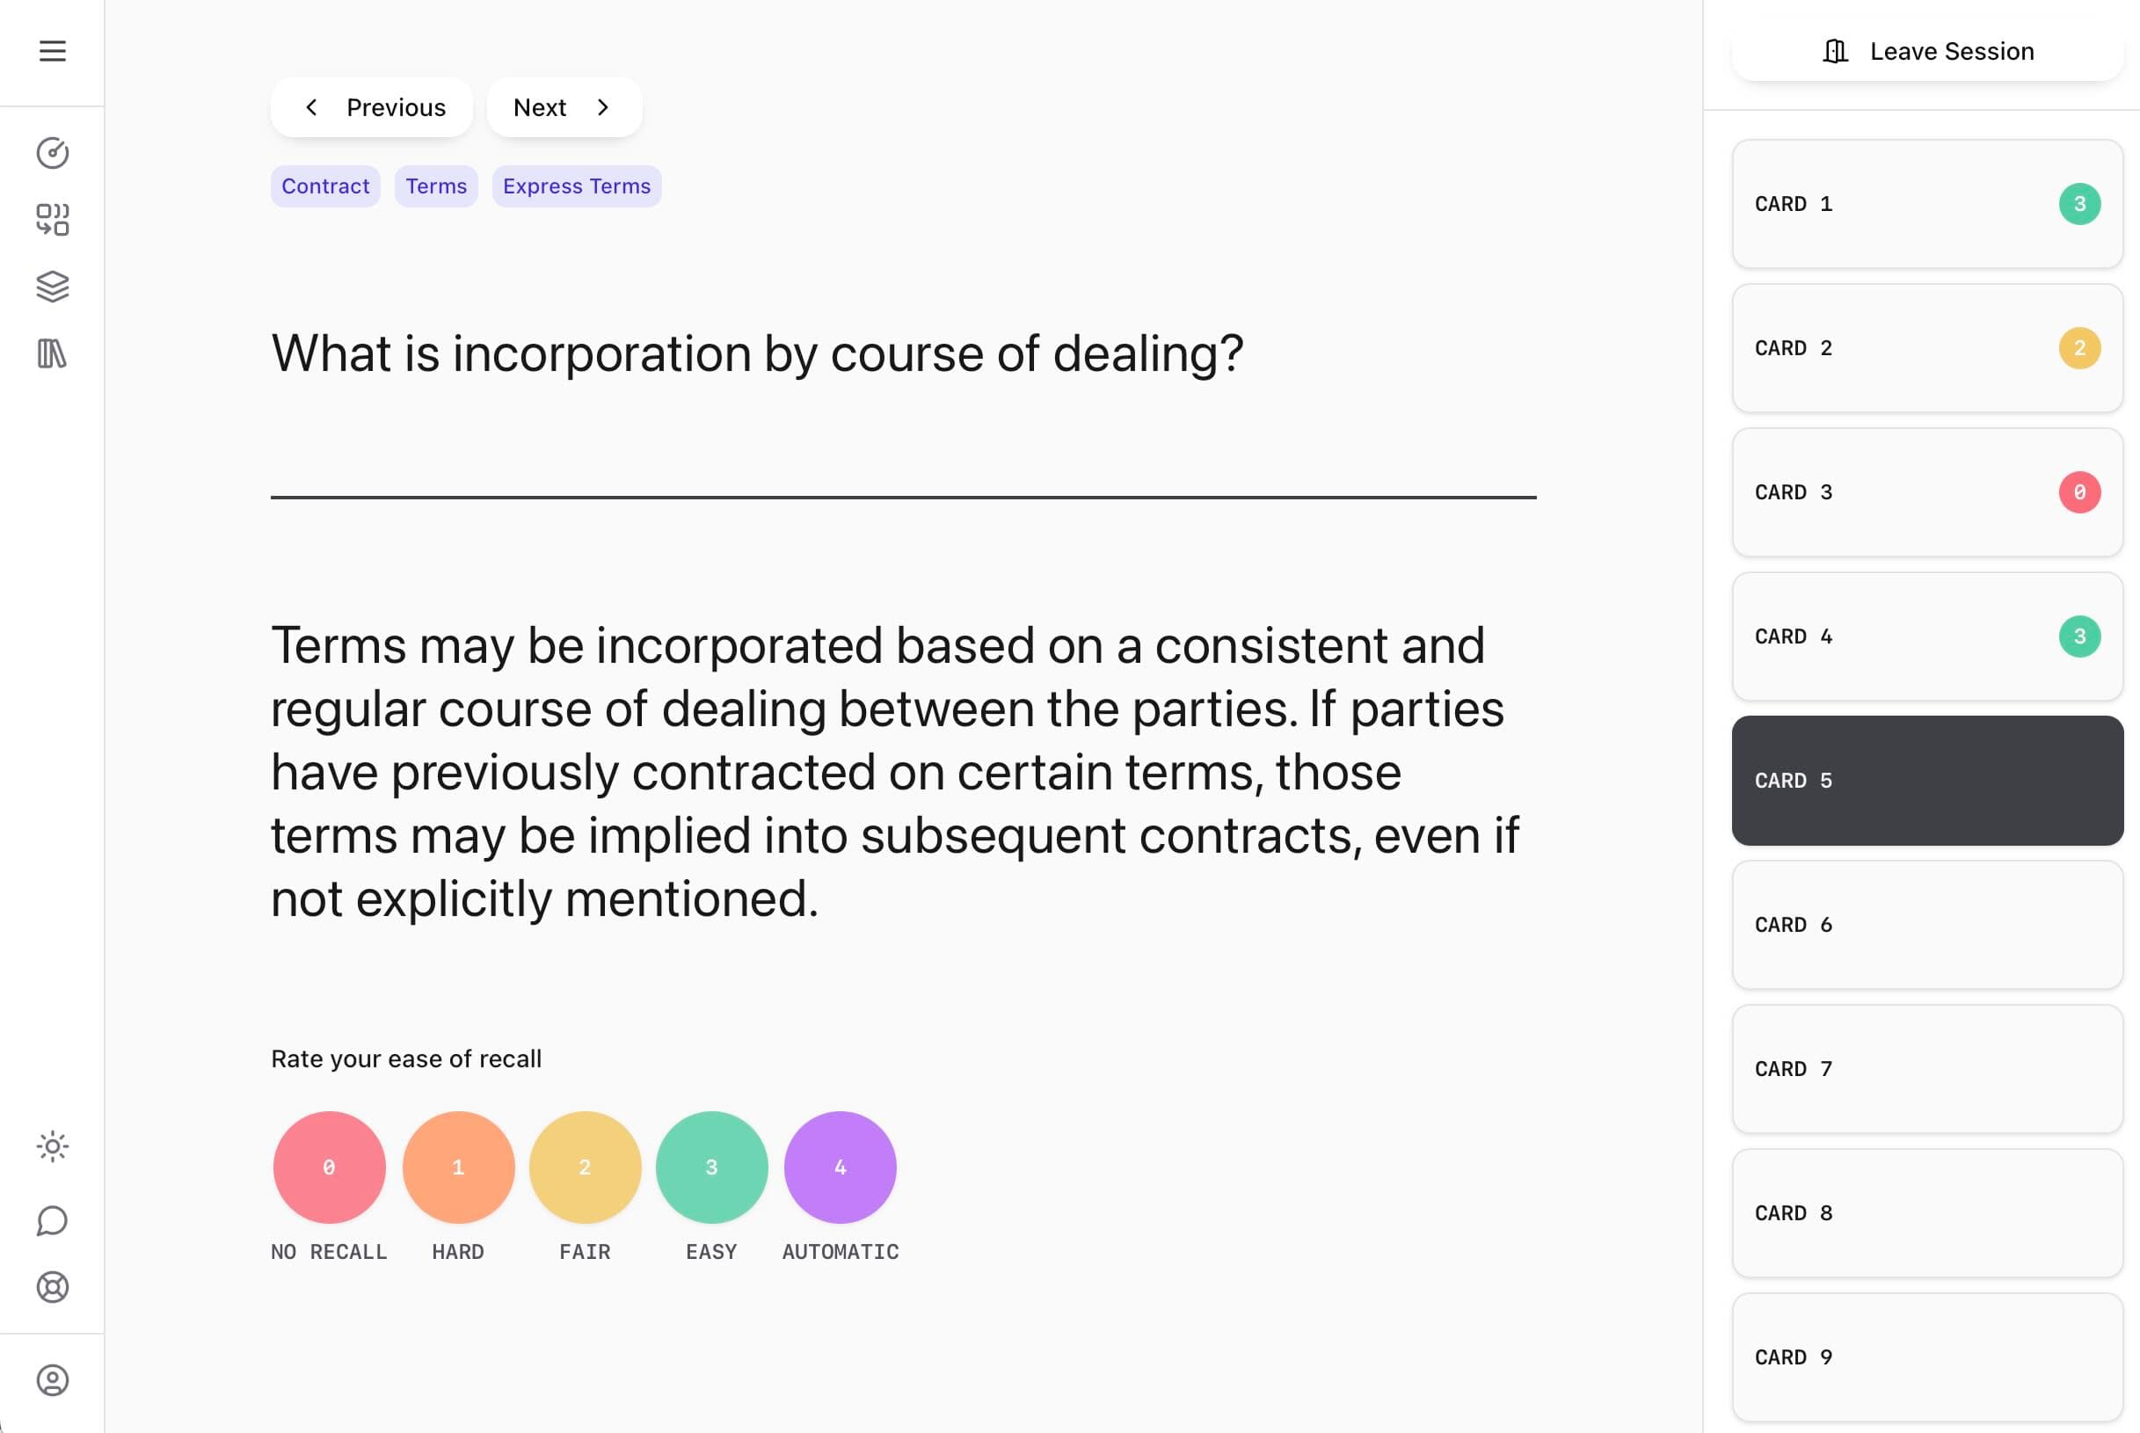The height and width of the screenshot is (1433, 2140).
Task: Open the chat bubble feedback icon
Action: pyautogui.click(x=52, y=1220)
